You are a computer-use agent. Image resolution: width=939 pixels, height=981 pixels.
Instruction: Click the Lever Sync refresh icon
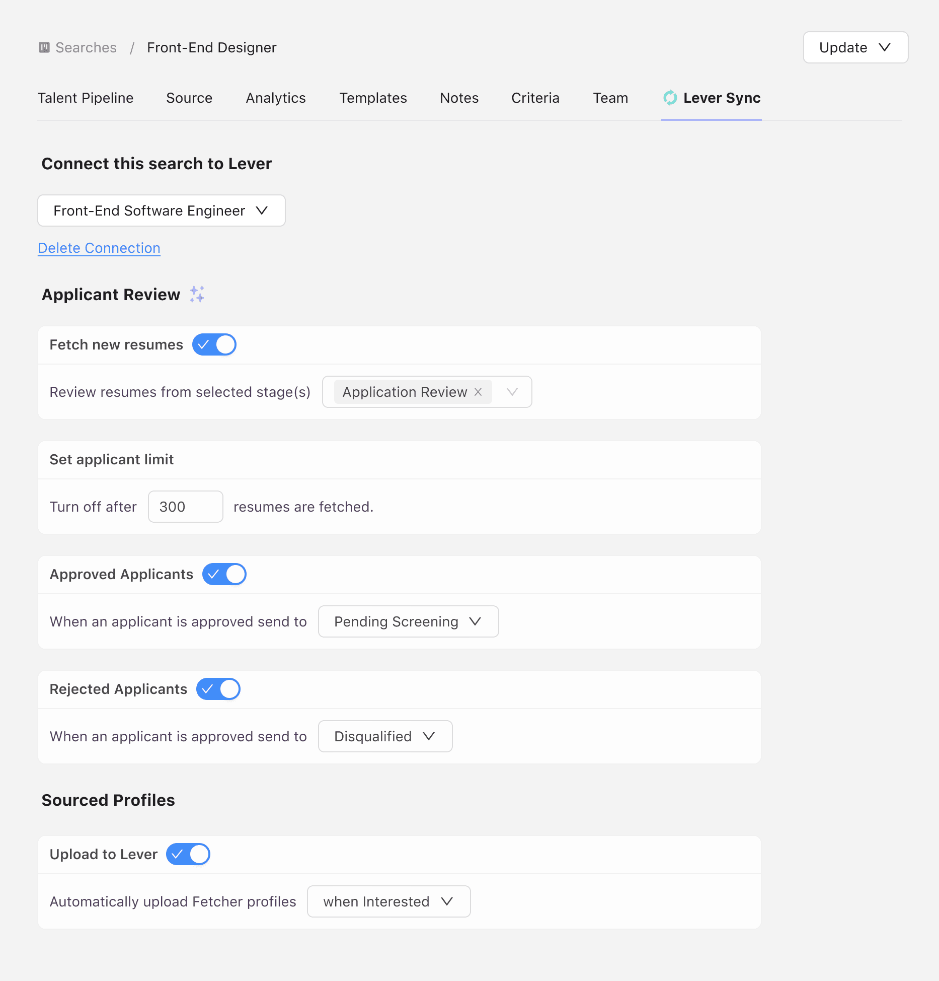[x=670, y=98]
